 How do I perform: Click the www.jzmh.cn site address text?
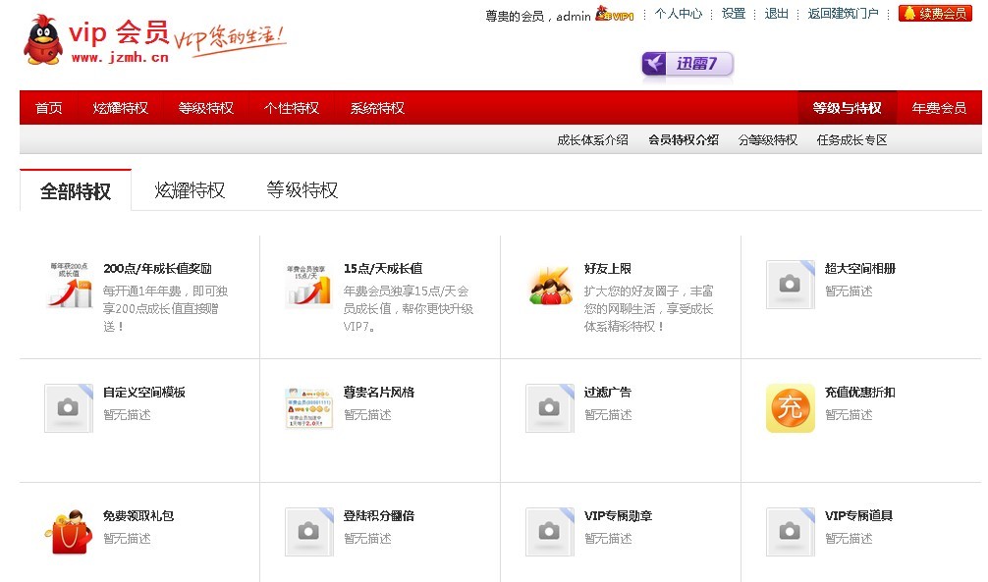[x=120, y=57]
